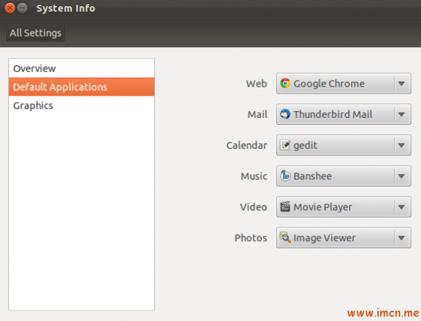Click the Image Viewer text in dropdown

click(x=324, y=238)
